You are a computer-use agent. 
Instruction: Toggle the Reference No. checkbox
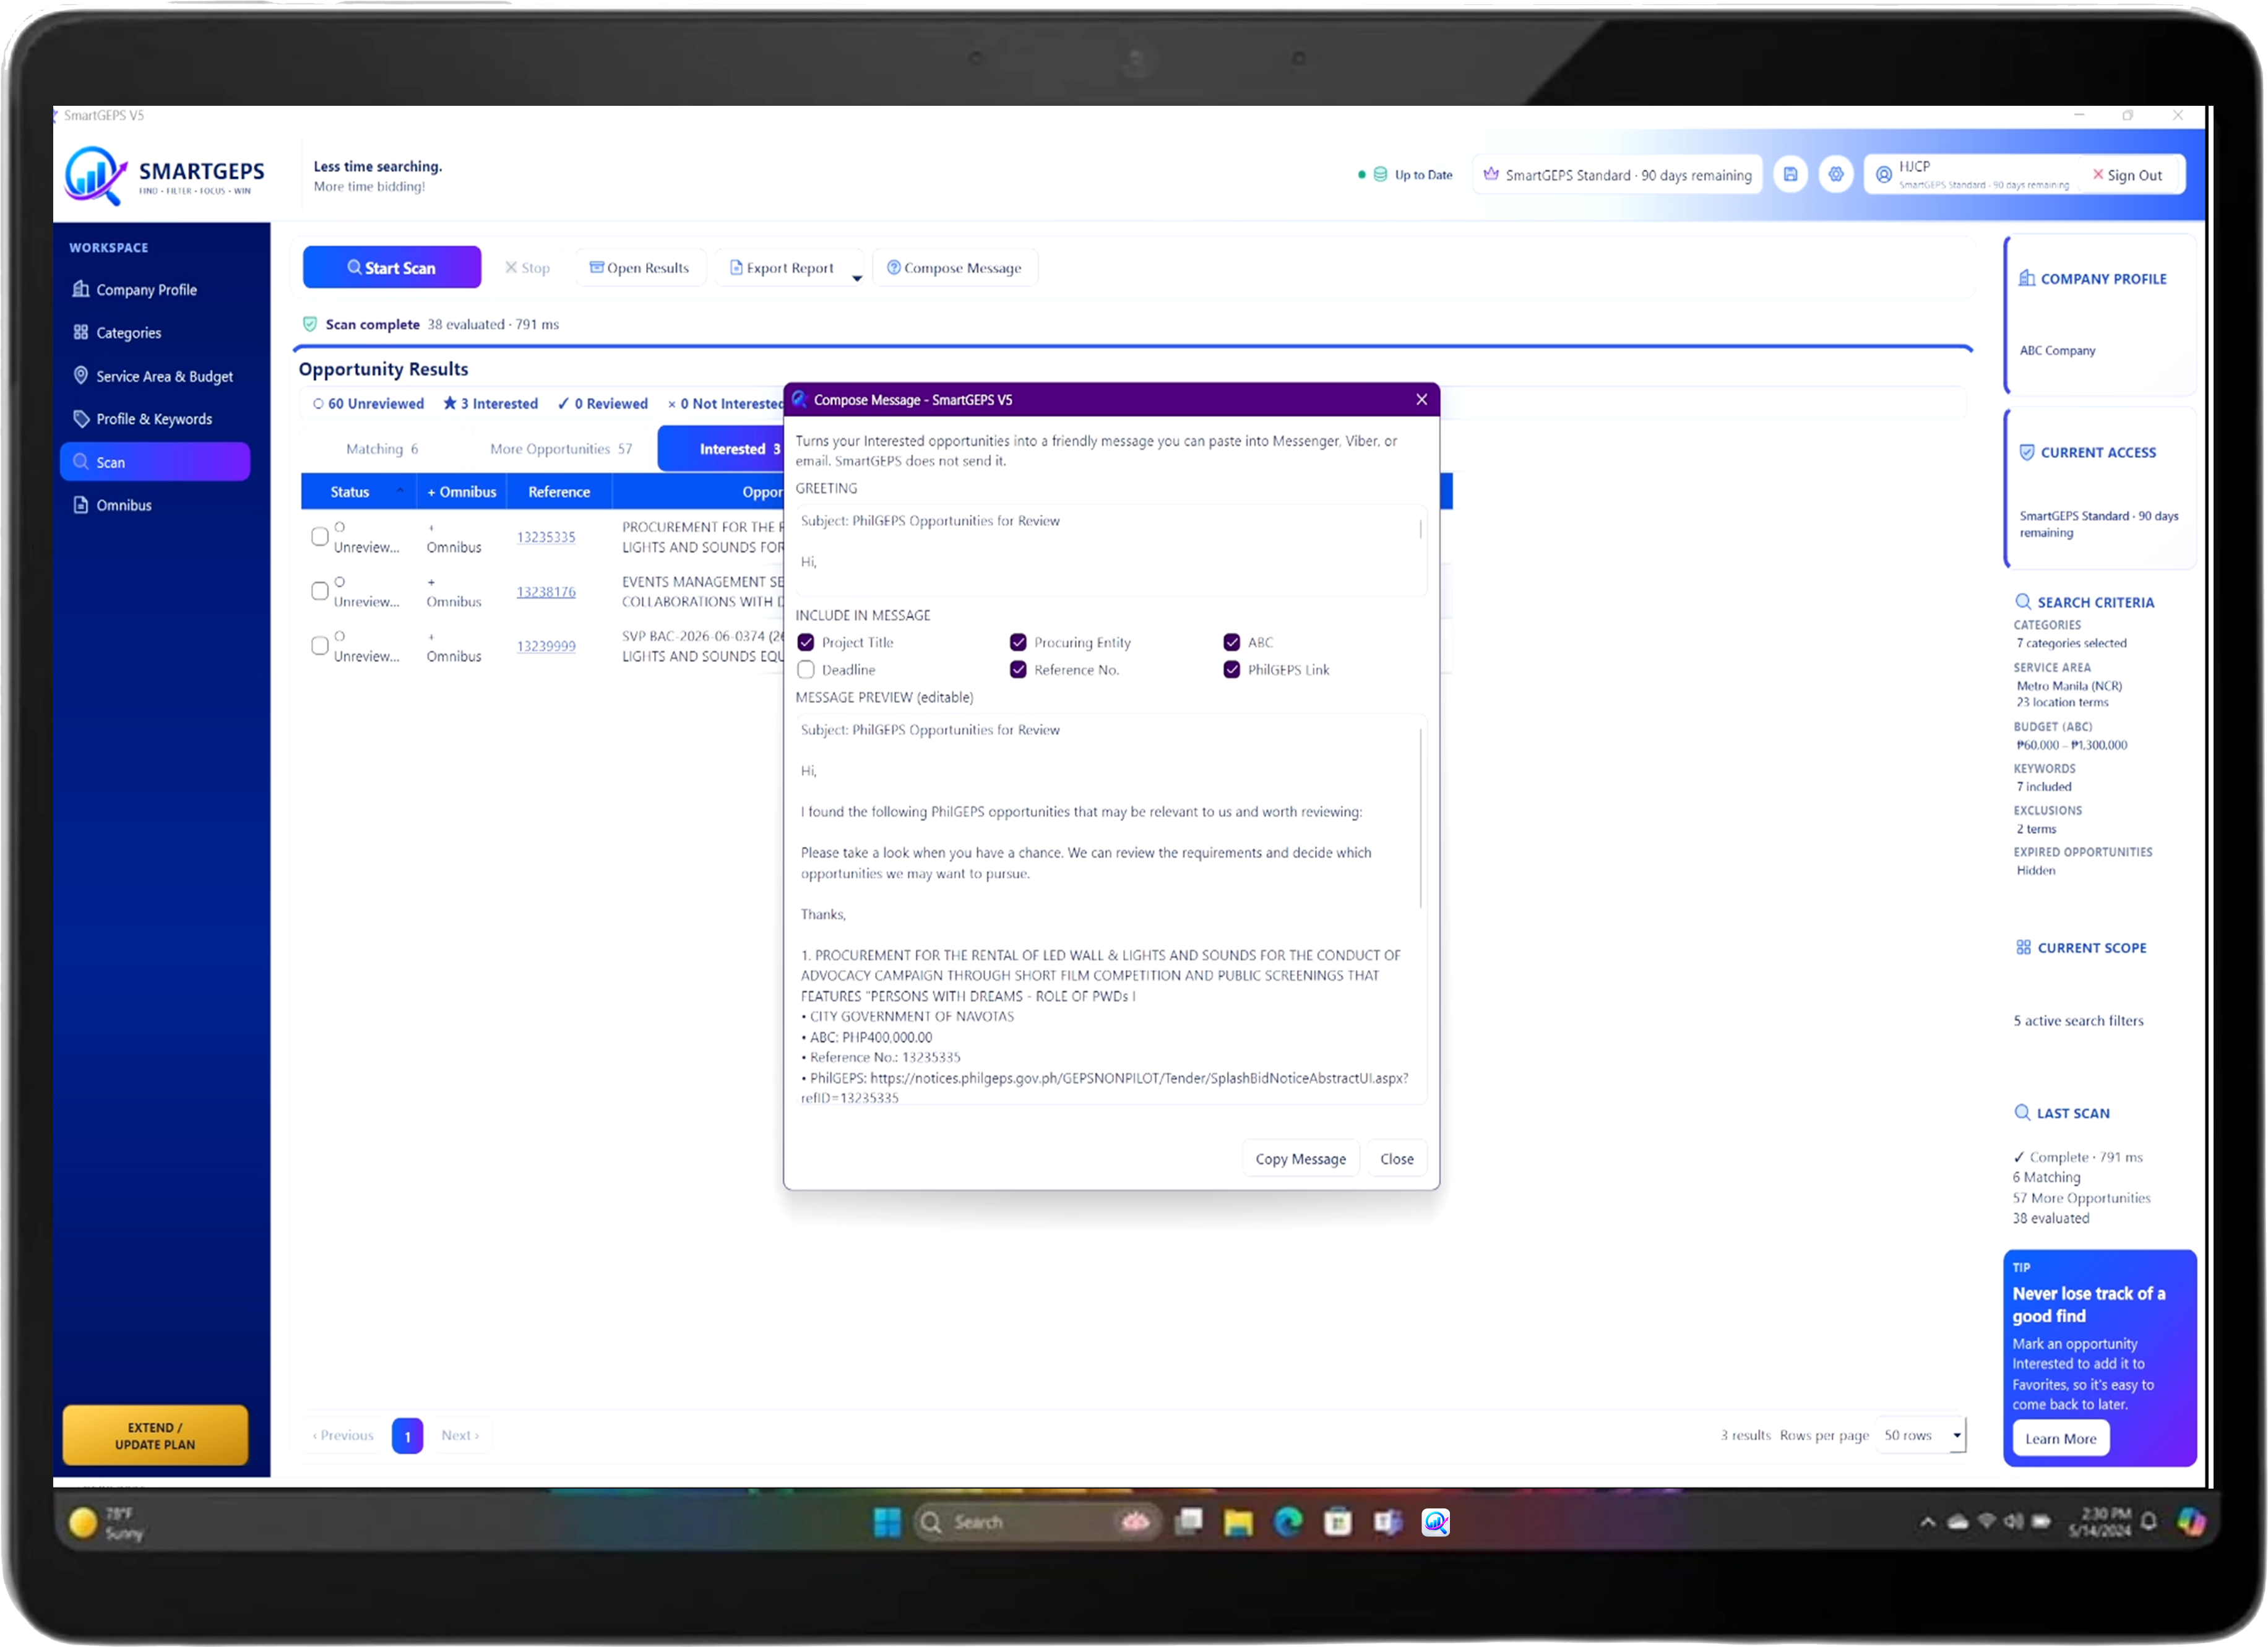tap(1018, 670)
